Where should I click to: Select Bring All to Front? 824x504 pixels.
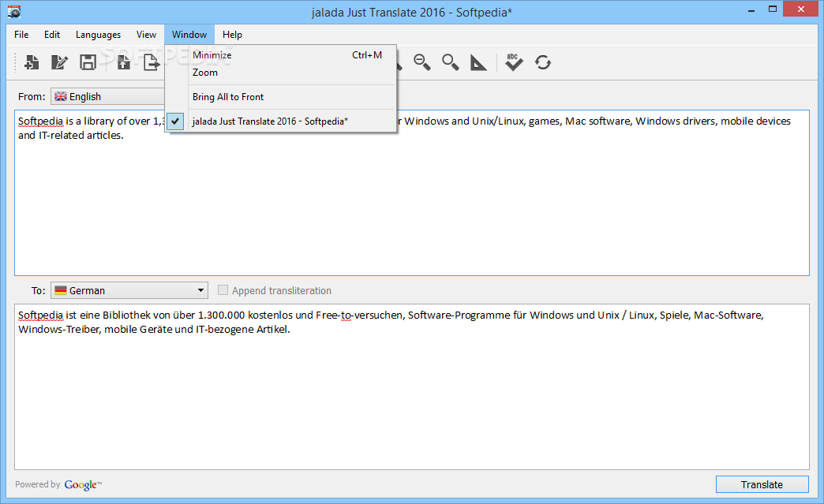tap(281, 97)
